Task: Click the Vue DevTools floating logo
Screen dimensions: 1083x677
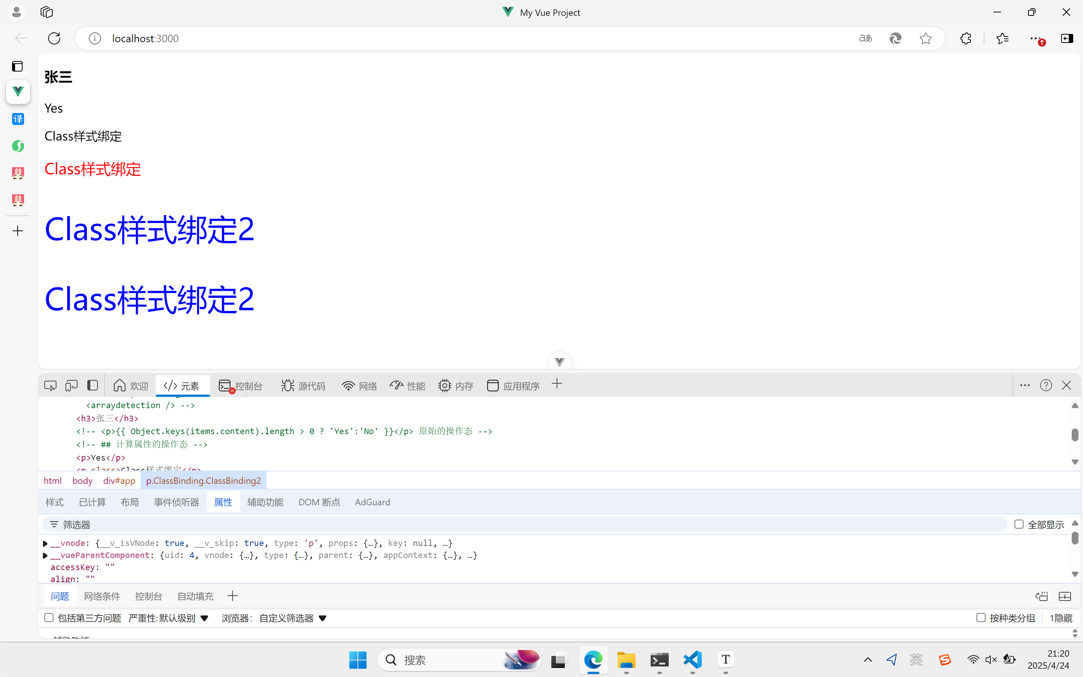Action: click(559, 362)
